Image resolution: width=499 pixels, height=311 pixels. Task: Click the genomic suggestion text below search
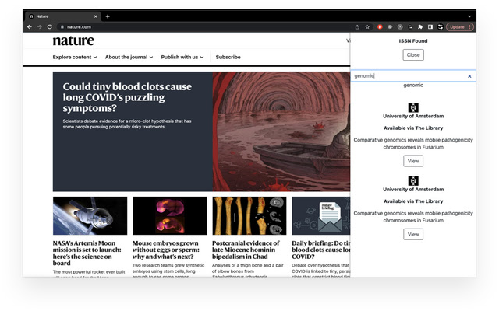413,85
